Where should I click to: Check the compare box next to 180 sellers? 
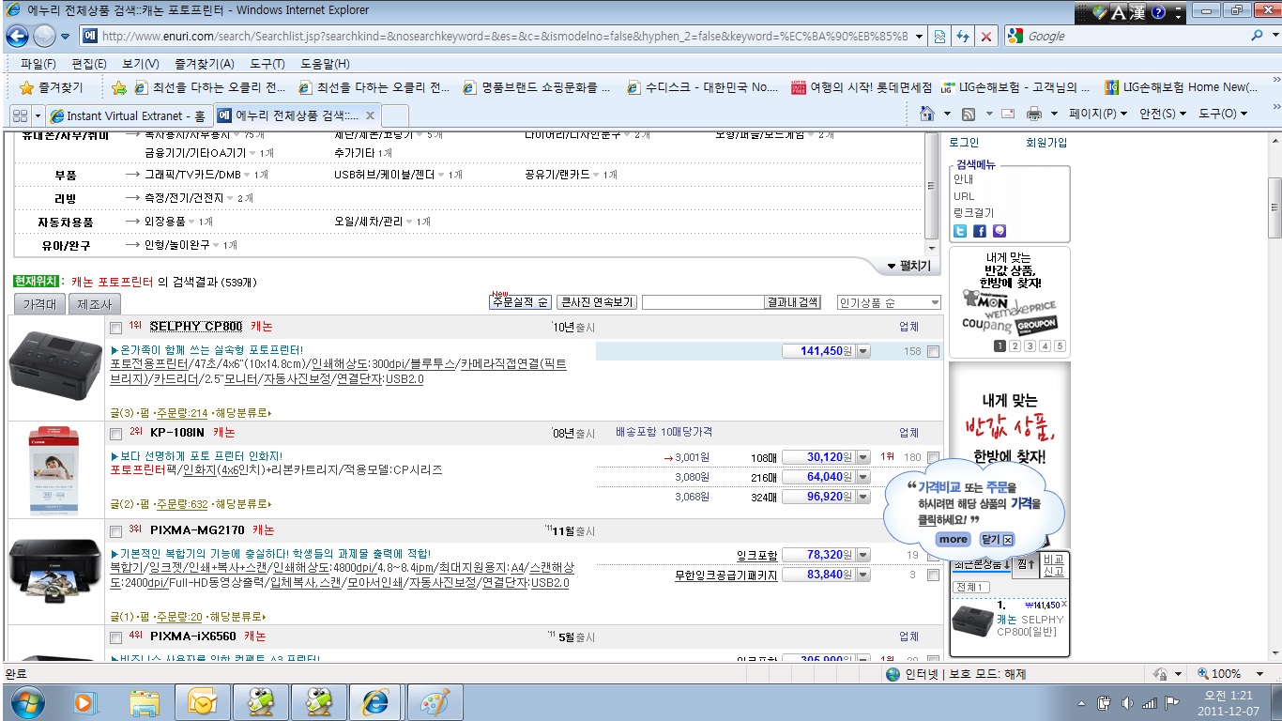[x=933, y=457]
